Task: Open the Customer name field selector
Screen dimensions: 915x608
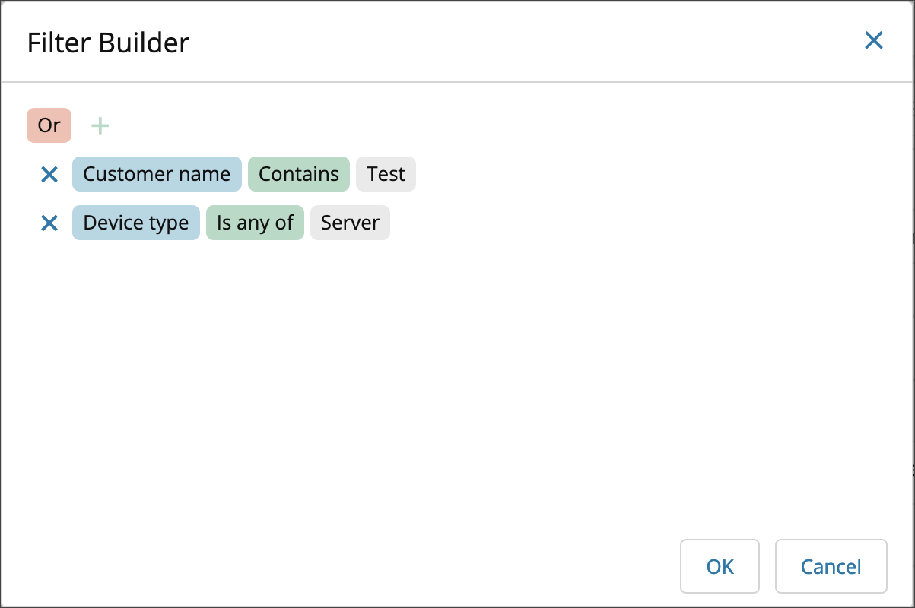Action: pyautogui.click(x=157, y=174)
